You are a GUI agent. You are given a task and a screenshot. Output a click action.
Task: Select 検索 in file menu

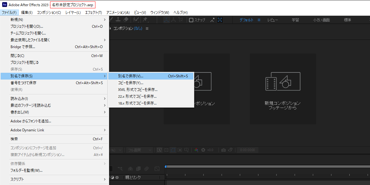(55, 139)
